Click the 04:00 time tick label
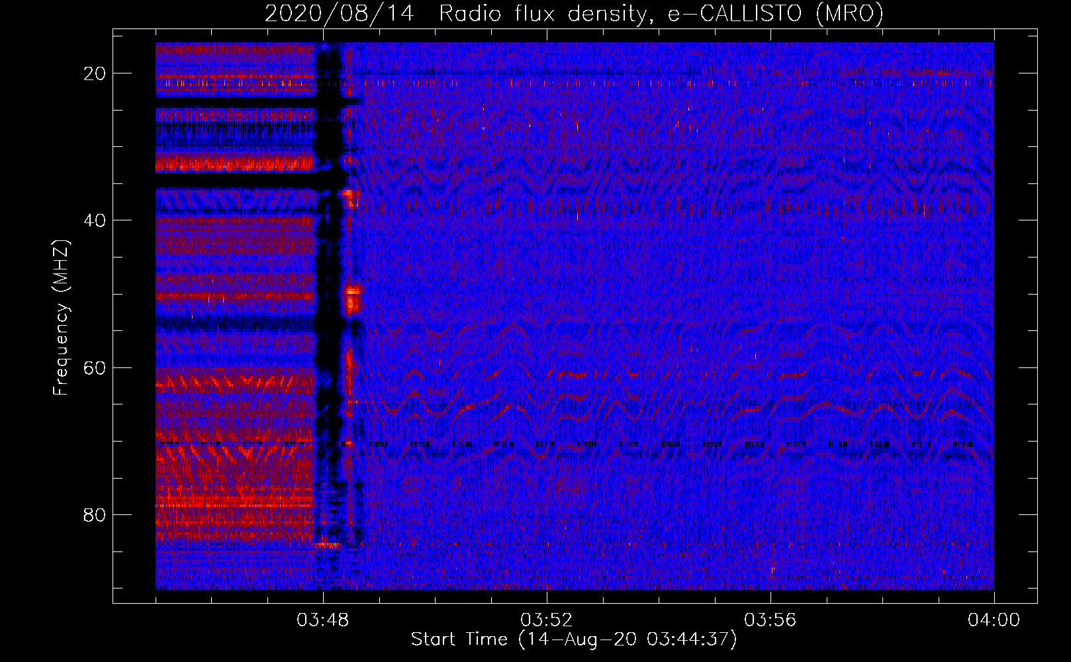 coord(994,620)
